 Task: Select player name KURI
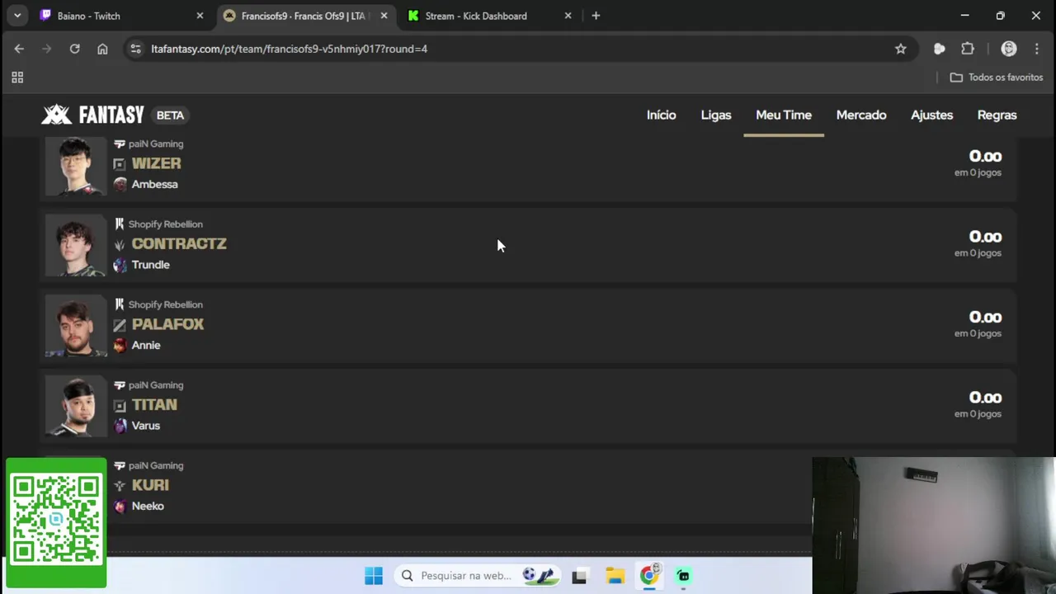(x=150, y=485)
